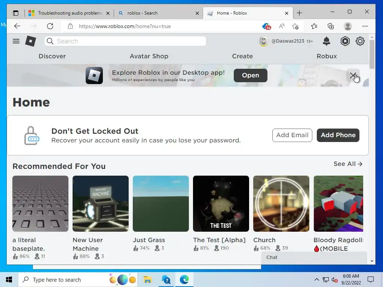Click the muted volume tray icon
The height and width of the screenshot is (287, 383).
335,280
